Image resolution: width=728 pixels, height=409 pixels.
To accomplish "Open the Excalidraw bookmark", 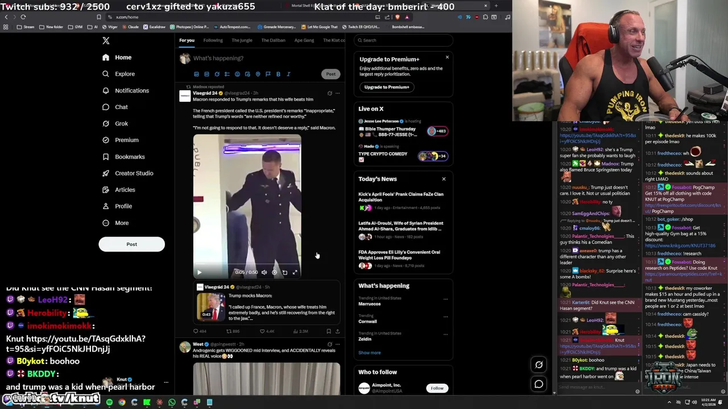I will tap(155, 27).
